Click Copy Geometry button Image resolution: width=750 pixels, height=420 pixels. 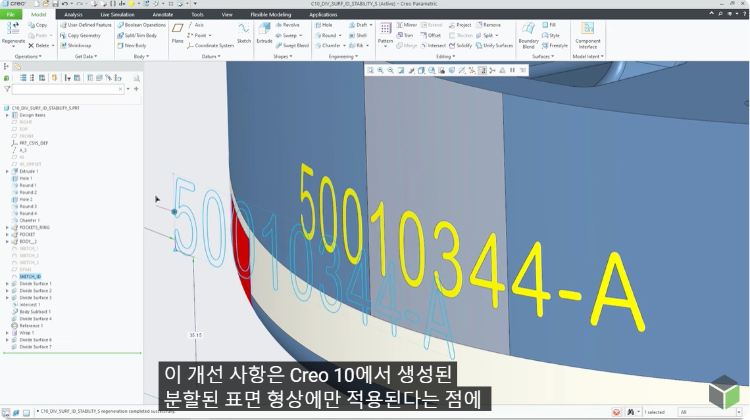(x=80, y=35)
